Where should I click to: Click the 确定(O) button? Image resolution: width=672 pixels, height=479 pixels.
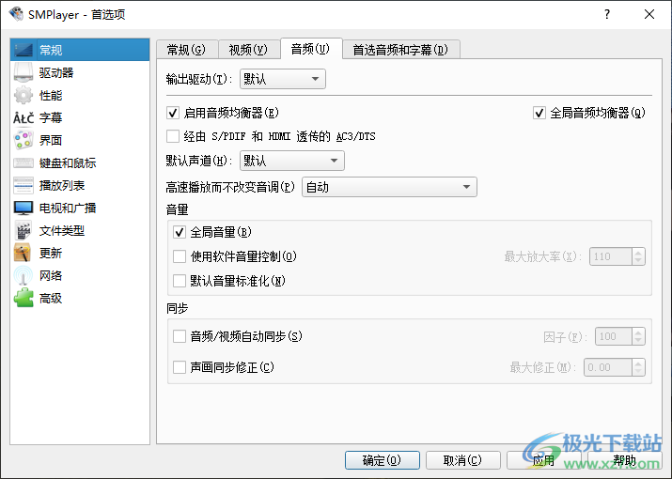(383, 460)
